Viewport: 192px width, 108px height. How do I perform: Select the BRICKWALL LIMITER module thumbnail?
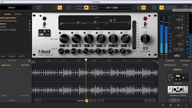(178, 90)
